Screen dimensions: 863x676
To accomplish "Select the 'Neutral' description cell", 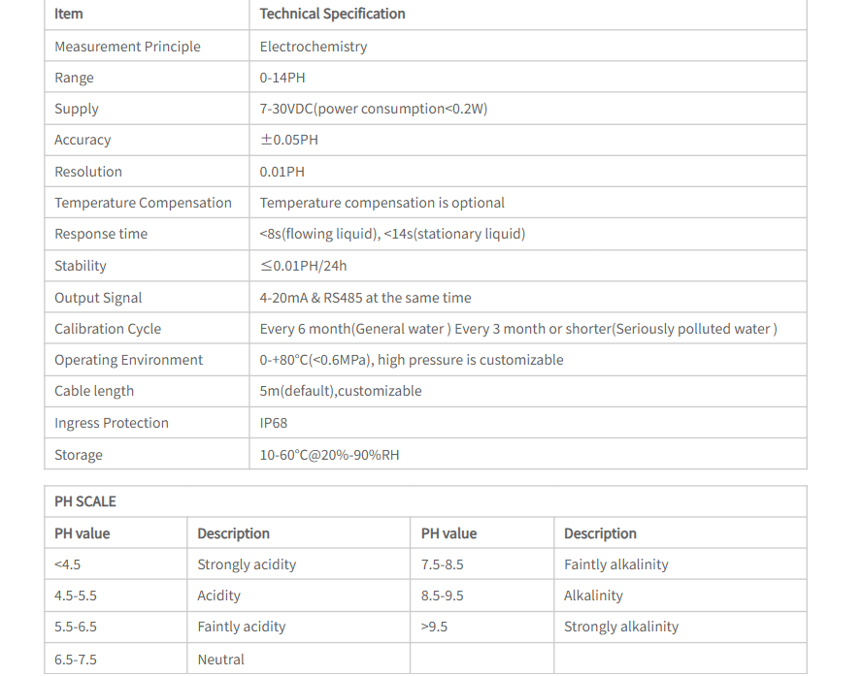I will tap(221, 660).
